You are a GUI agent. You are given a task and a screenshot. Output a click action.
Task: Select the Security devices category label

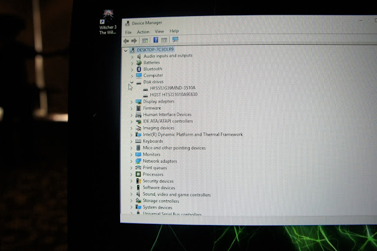(158, 181)
